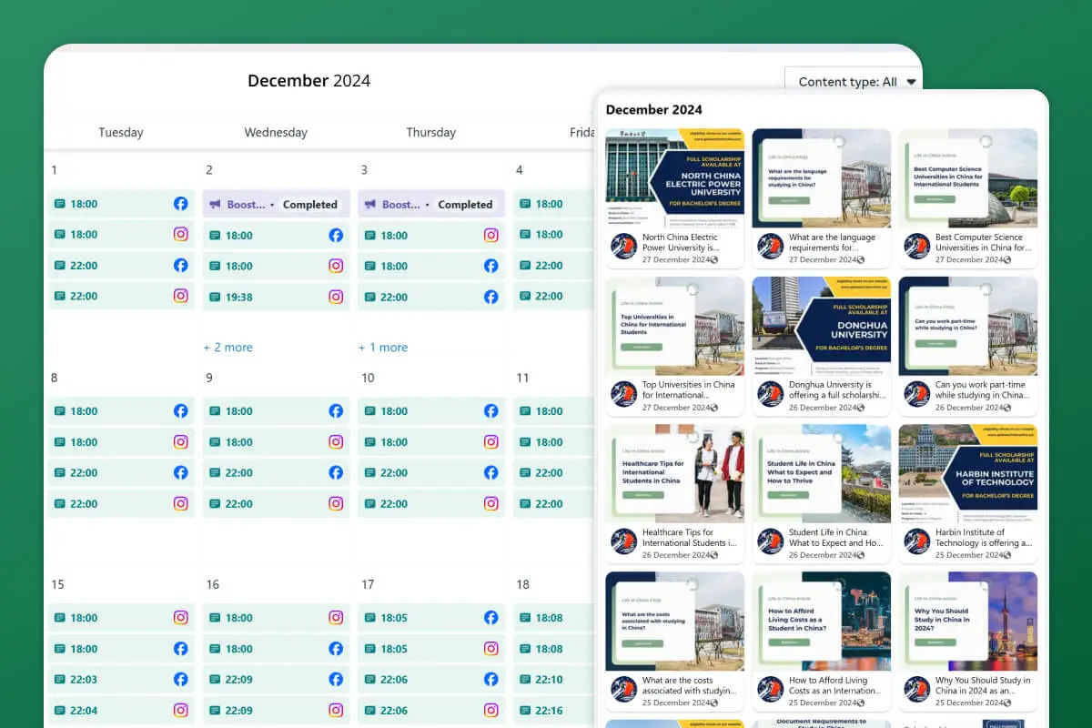1092x728 pixels.
Task: Click the 'Student Life in China: What to Expect' caption
Action: click(835, 538)
